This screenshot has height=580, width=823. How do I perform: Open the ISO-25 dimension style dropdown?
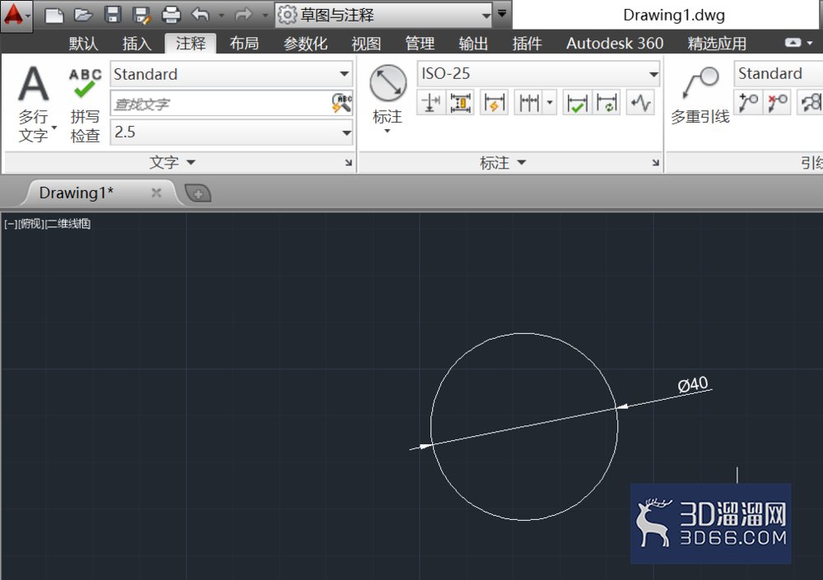(x=538, y=73)
